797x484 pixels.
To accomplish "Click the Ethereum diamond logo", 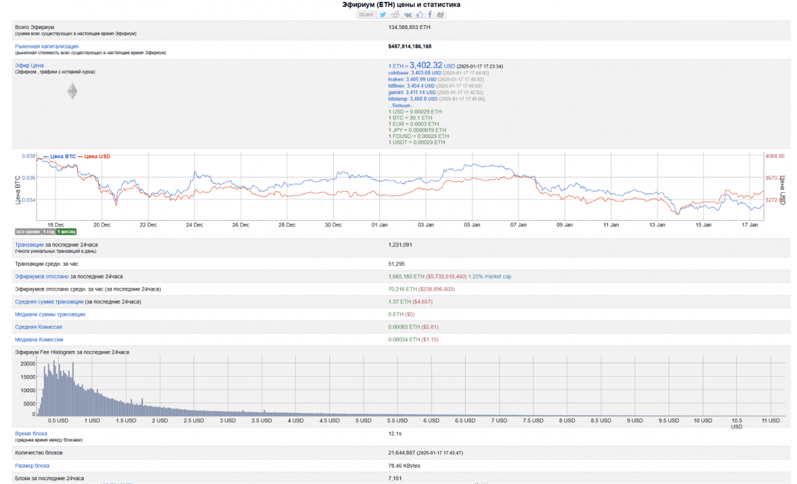I will pos(72,91).
